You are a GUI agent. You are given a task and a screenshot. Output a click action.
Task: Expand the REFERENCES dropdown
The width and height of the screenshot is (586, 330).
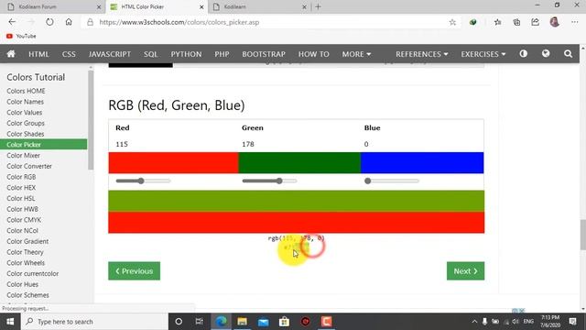coord(421,54)
